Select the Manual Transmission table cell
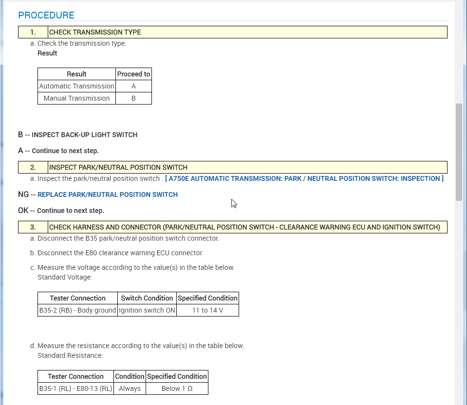The width and height of the screenshot is (467, 405). point(76,98)
